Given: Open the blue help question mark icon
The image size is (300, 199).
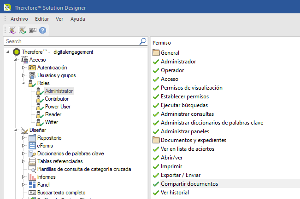Looking at the screenshot, I should [43, 30].
